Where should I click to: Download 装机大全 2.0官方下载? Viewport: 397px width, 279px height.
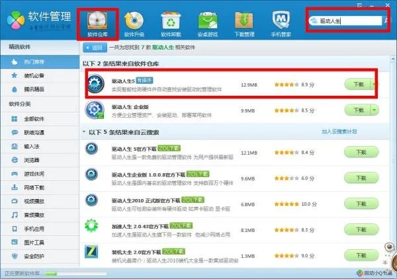click(361, 255)
